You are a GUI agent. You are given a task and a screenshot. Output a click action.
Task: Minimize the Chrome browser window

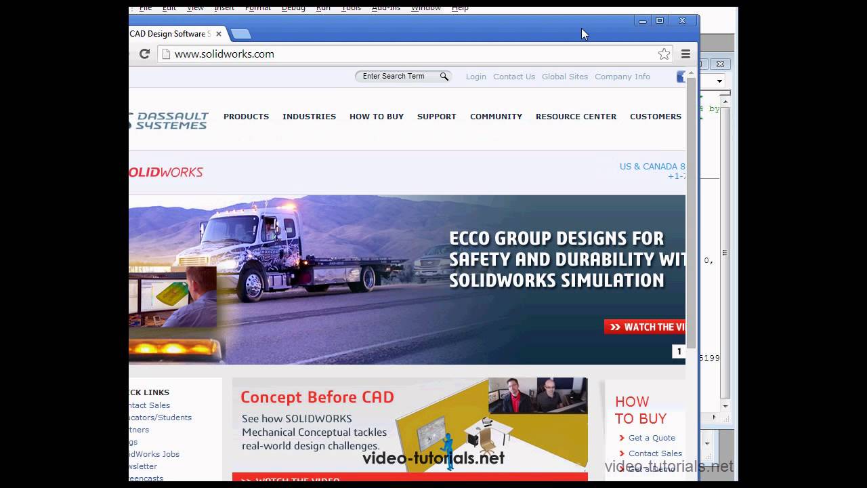(x=642, y=21)
